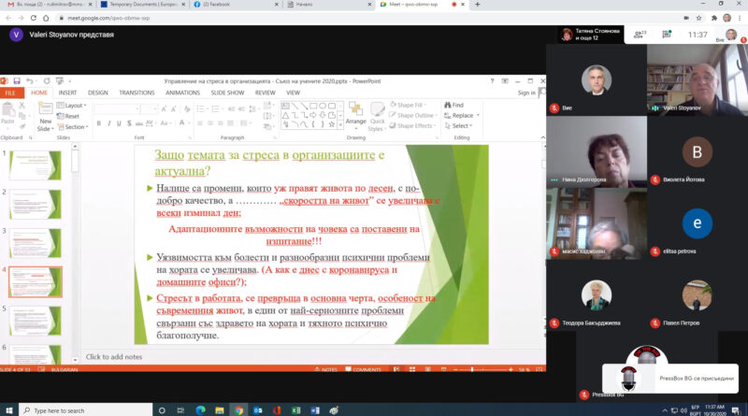748x416 pixels.
Task: Click Slide Sorter view icon in status bar
Action: click(412, 369)
